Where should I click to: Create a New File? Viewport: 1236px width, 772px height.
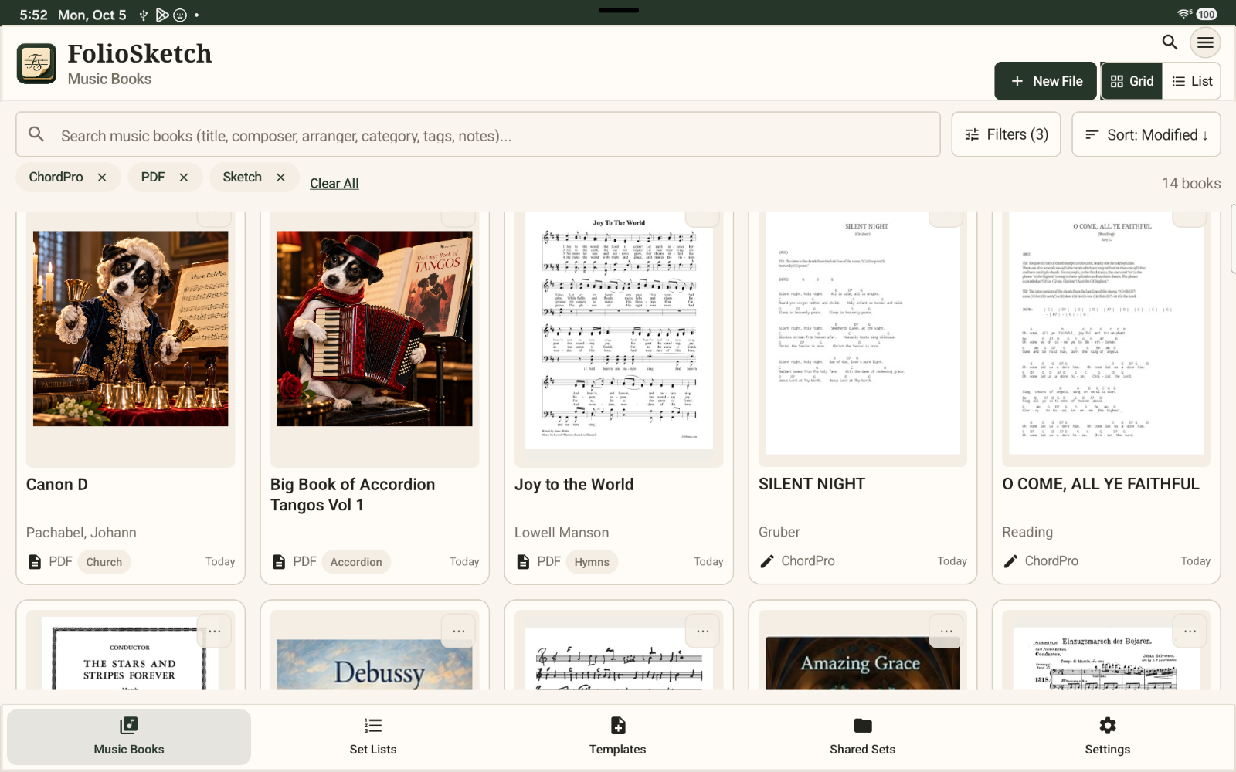pos(1045,81)
